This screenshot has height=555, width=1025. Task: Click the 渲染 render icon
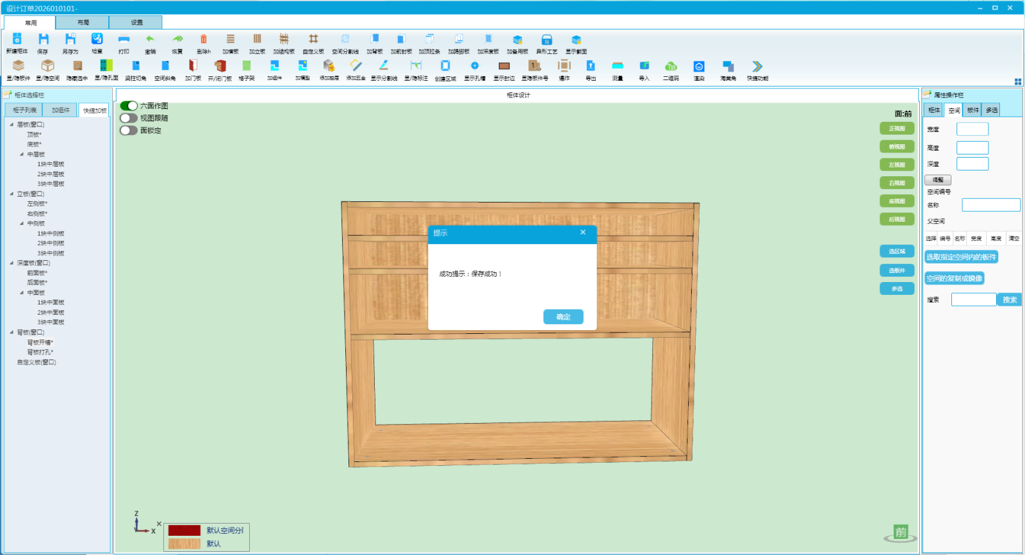(x=699, y=66)
